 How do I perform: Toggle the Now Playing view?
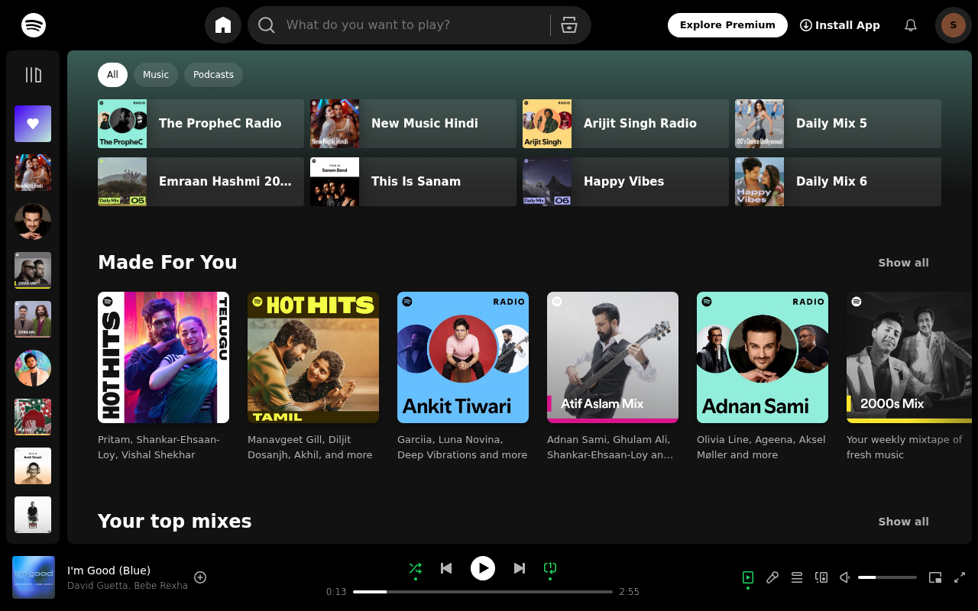748,577
